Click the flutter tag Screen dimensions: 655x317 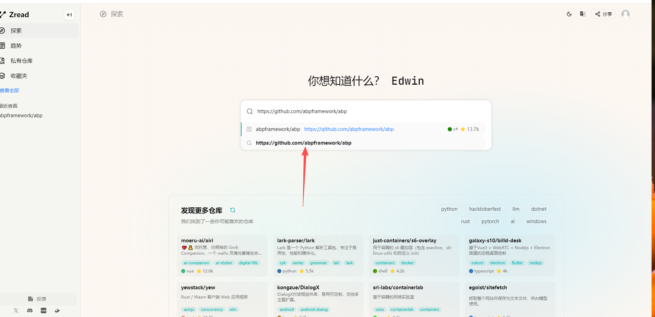tap(517, 263)
